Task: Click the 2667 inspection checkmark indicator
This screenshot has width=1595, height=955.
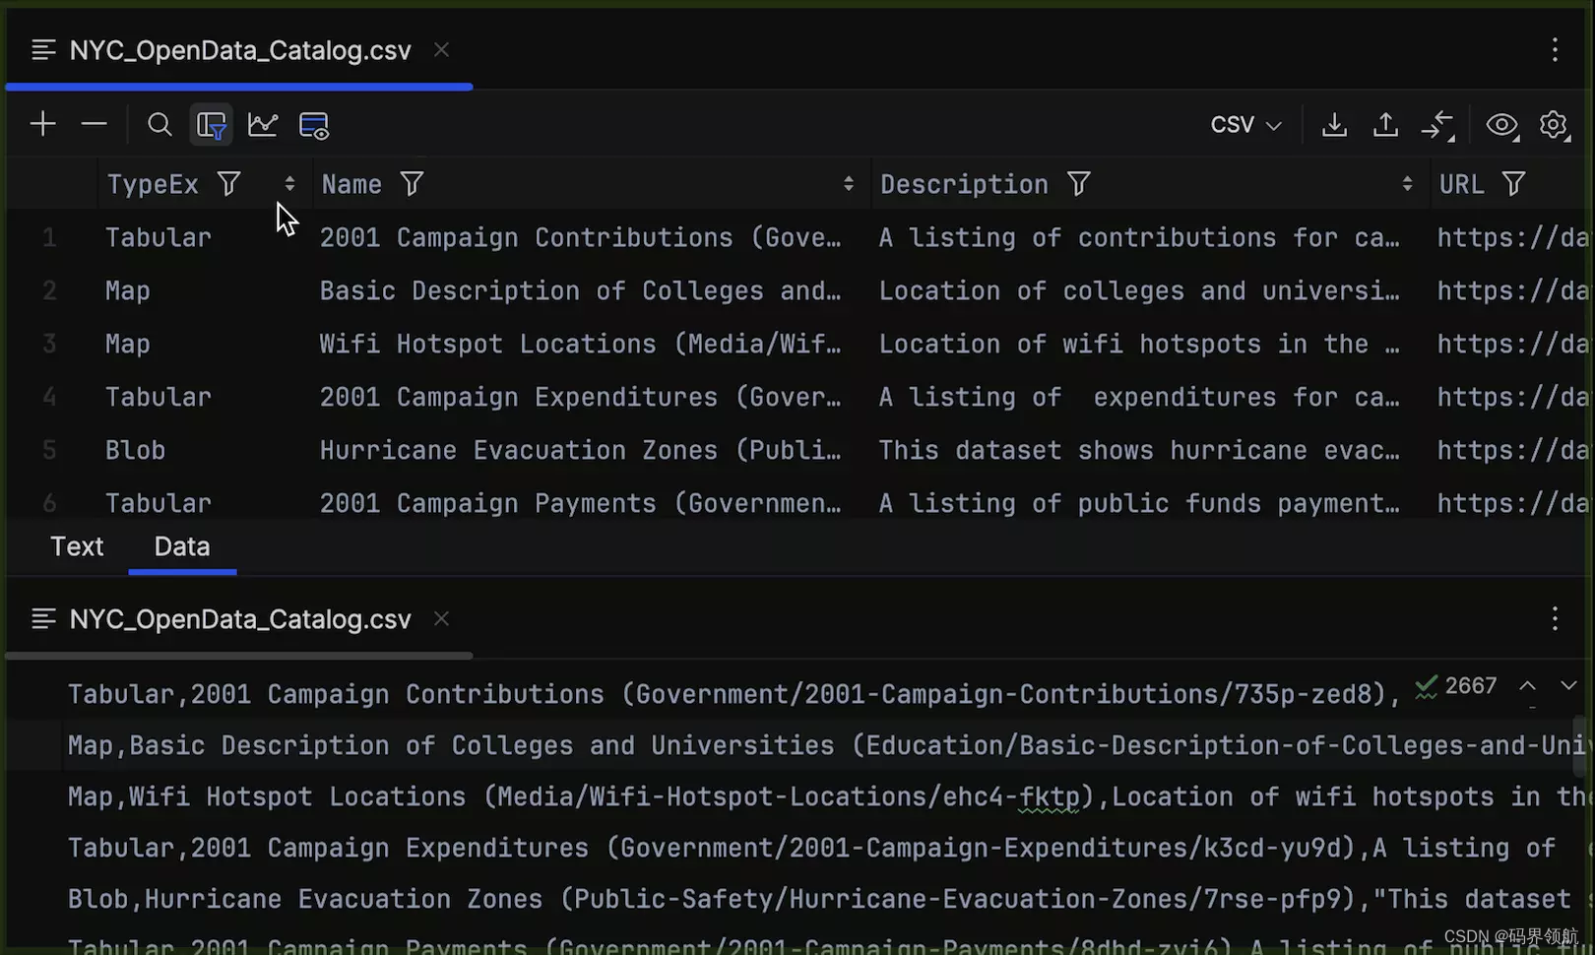Action: (1456, 686)
